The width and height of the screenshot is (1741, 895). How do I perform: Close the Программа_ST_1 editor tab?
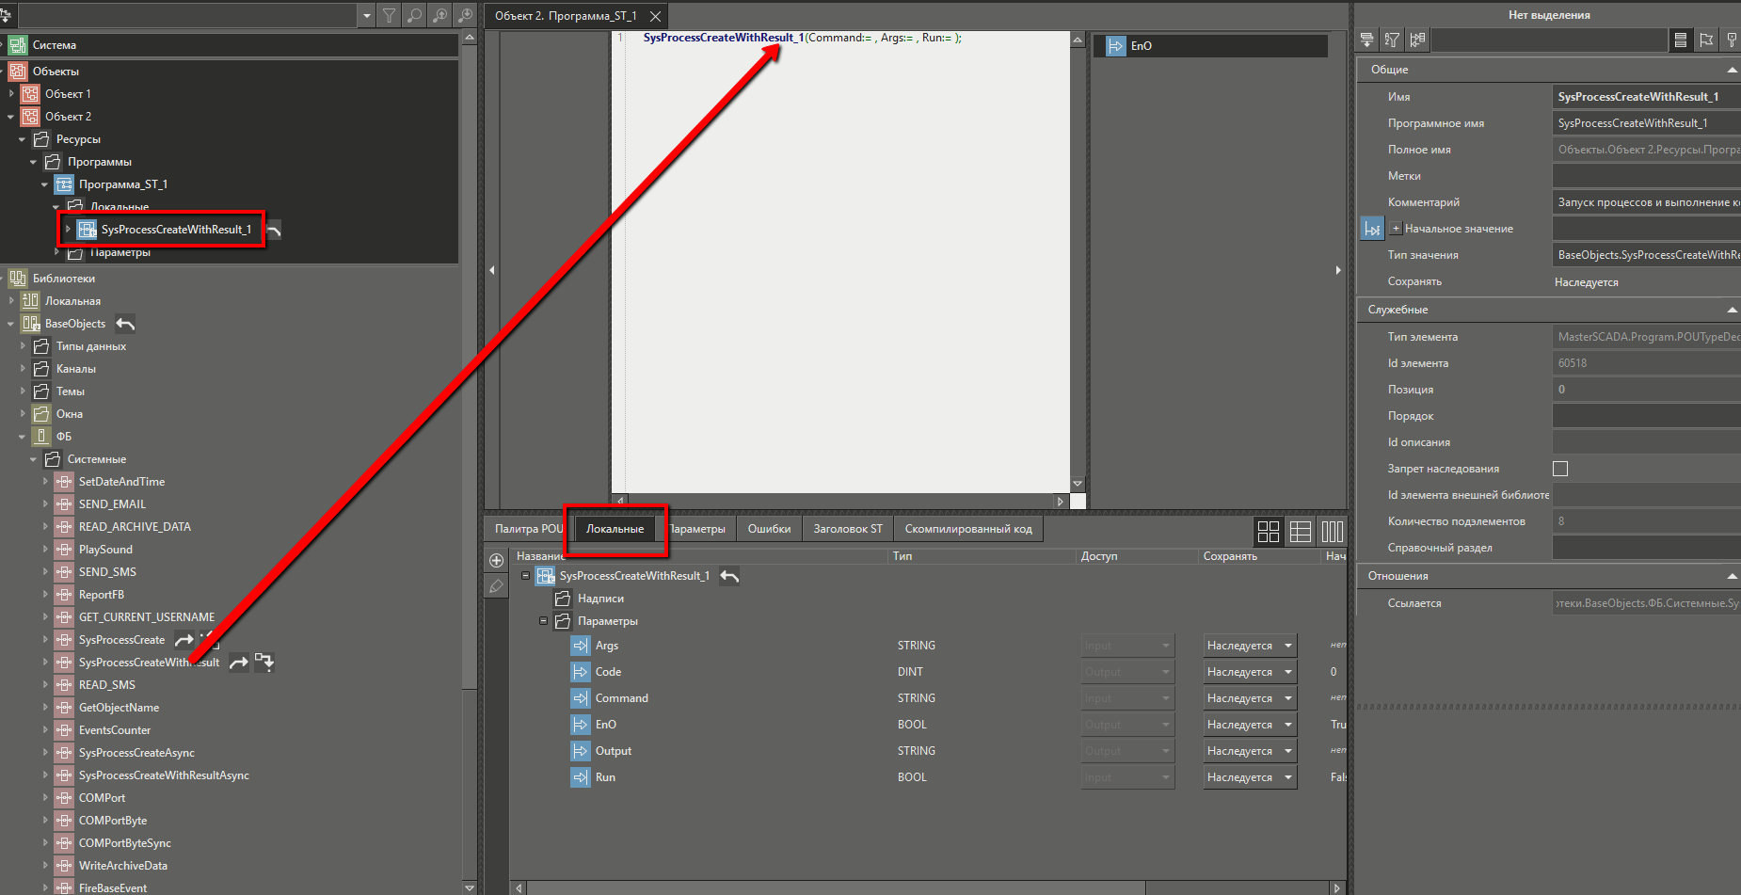click(x=655, y=16)
